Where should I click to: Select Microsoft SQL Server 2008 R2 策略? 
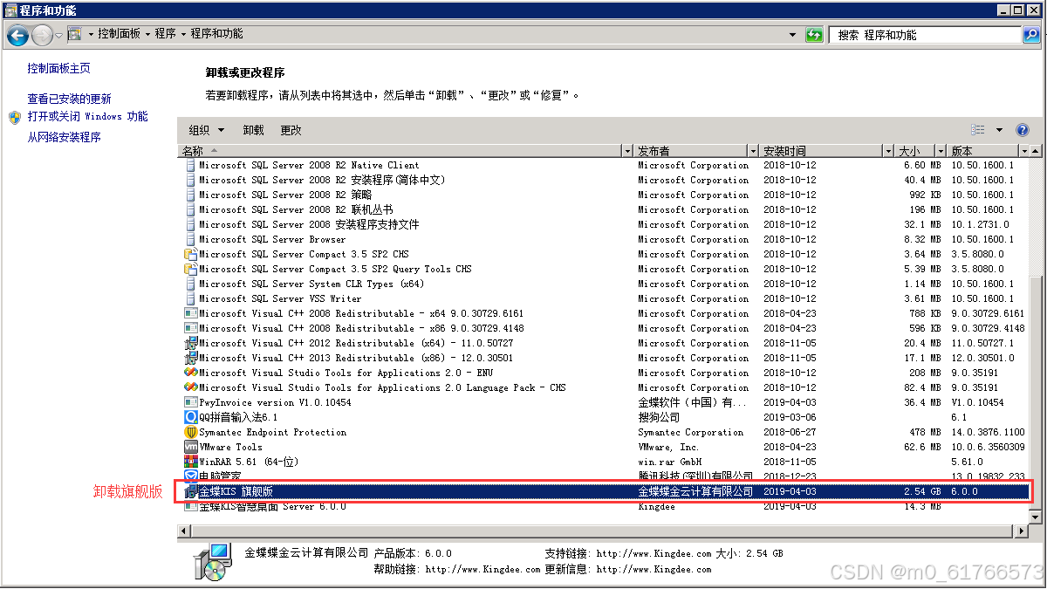point(285,195)
